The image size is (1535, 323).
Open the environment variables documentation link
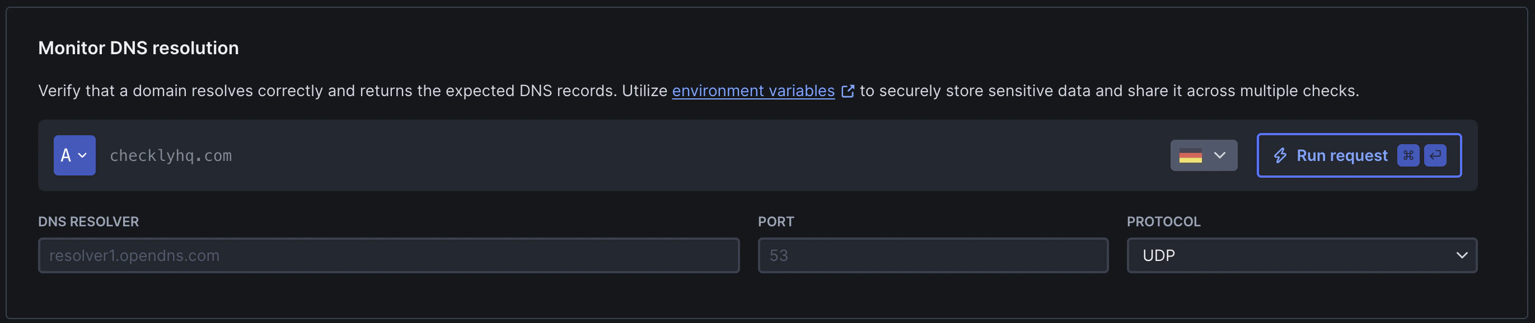click(753, 91)
